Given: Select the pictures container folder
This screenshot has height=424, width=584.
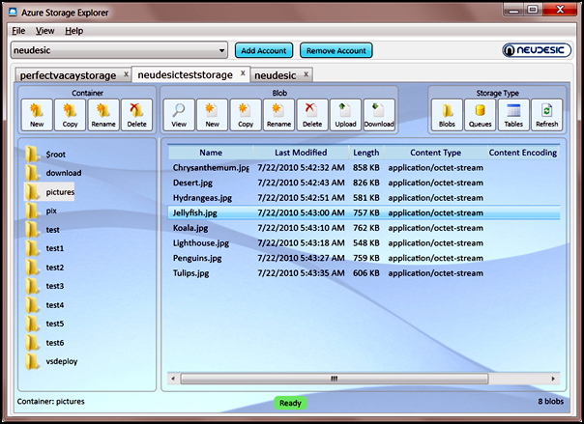Looking at the screenshot, I should [x=49, y=192].
